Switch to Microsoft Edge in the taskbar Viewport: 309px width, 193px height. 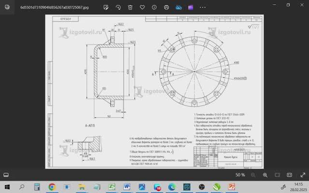(172, 187)
